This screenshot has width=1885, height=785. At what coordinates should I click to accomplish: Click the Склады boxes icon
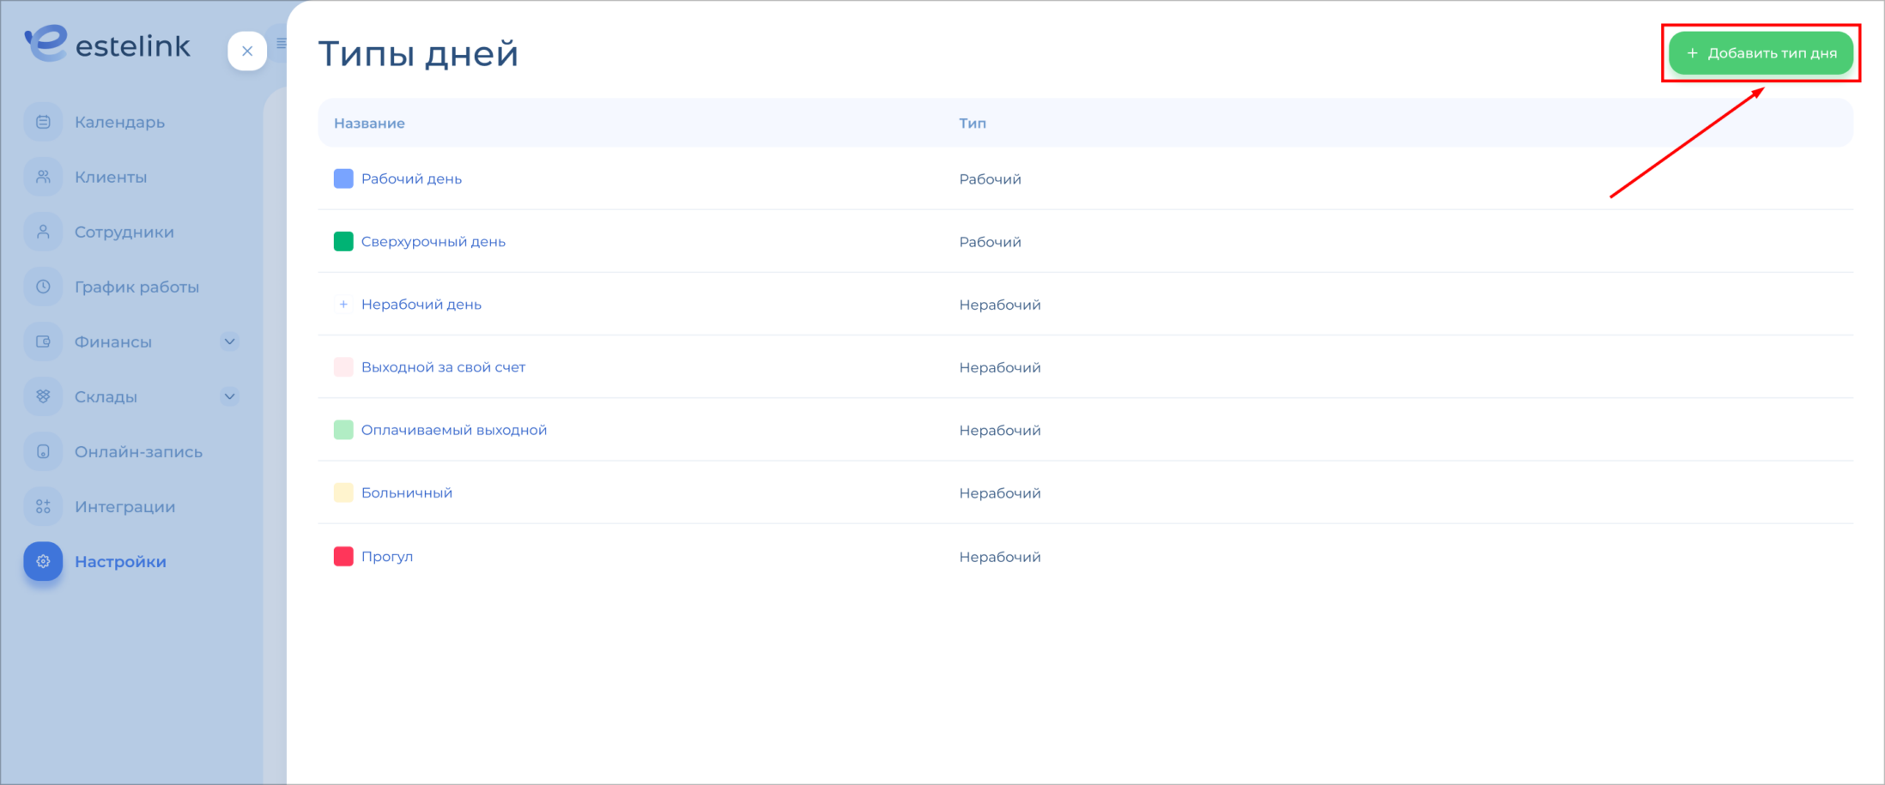[43, 396]
